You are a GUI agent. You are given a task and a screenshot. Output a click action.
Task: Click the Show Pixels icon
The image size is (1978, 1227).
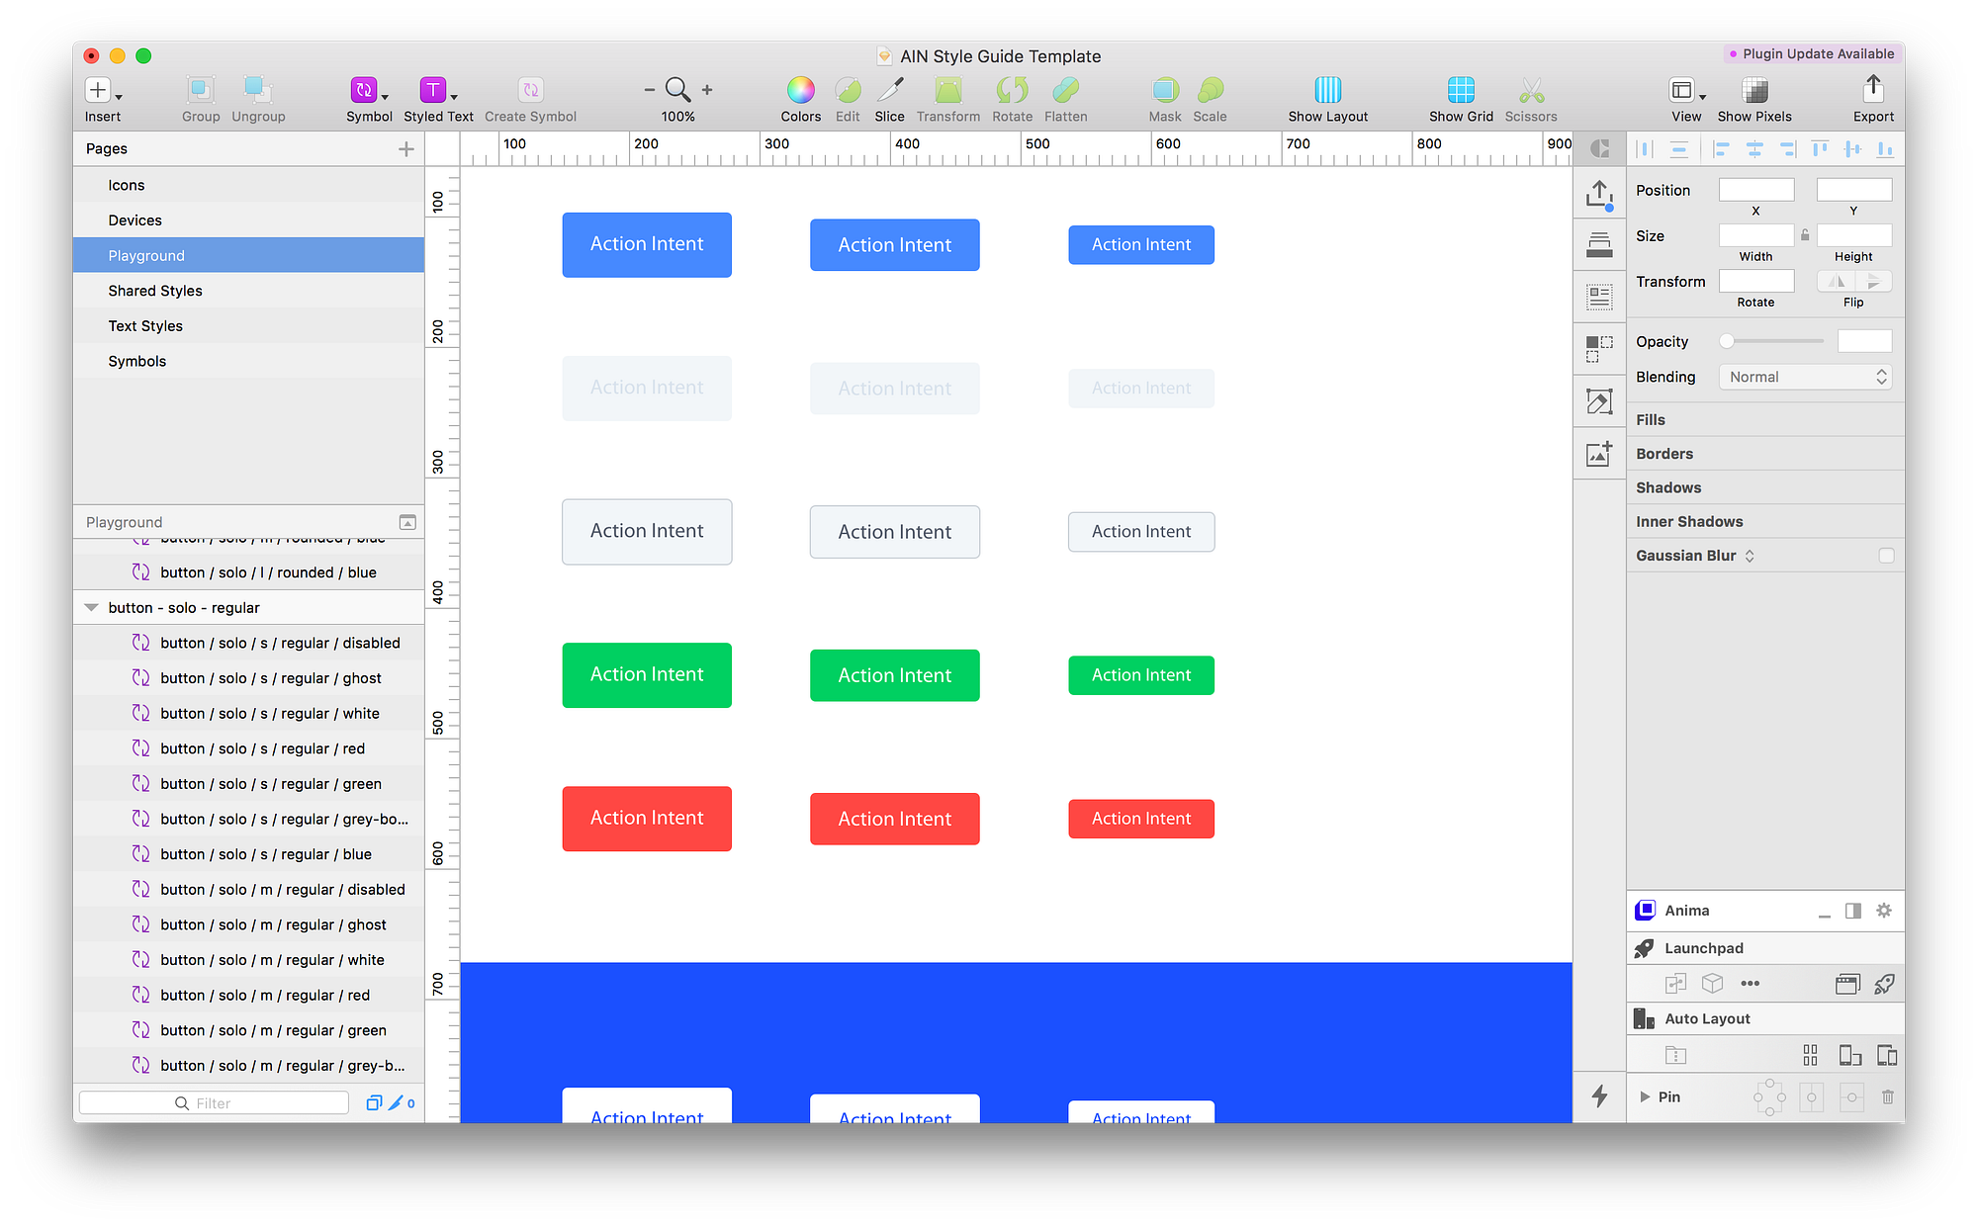click(x=1754, y=90)
